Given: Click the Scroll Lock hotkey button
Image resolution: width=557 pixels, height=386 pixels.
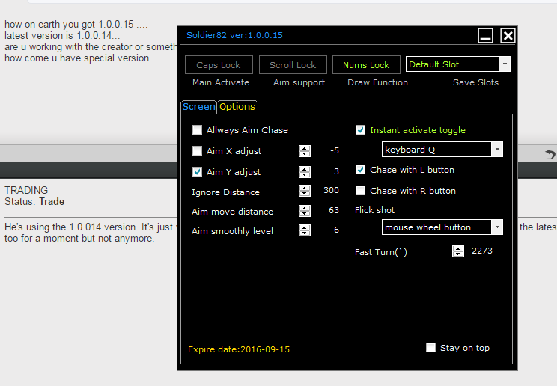Looking at the screenshot, I should [x=293, y=65].
